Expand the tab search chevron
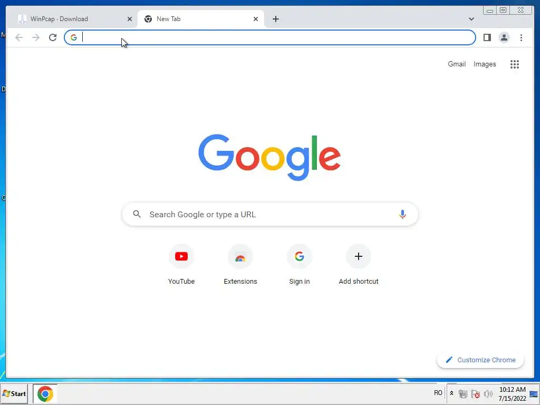Image resolution: width=540 pixels, height=405 pixels. pyautogui.click(x=471, y=19)
